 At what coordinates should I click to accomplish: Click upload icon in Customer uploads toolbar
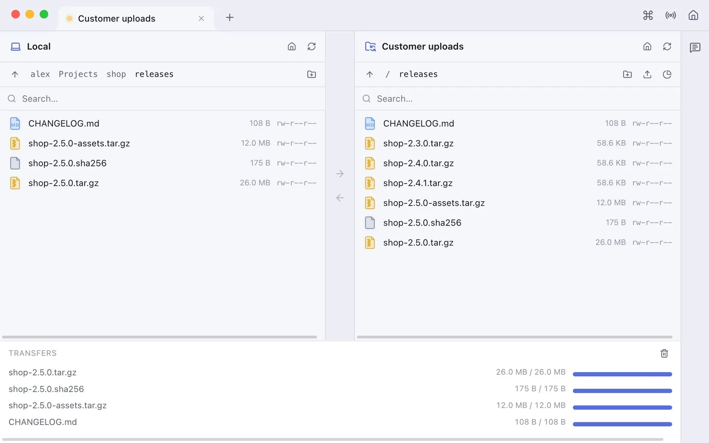click(x=647, y=74)
